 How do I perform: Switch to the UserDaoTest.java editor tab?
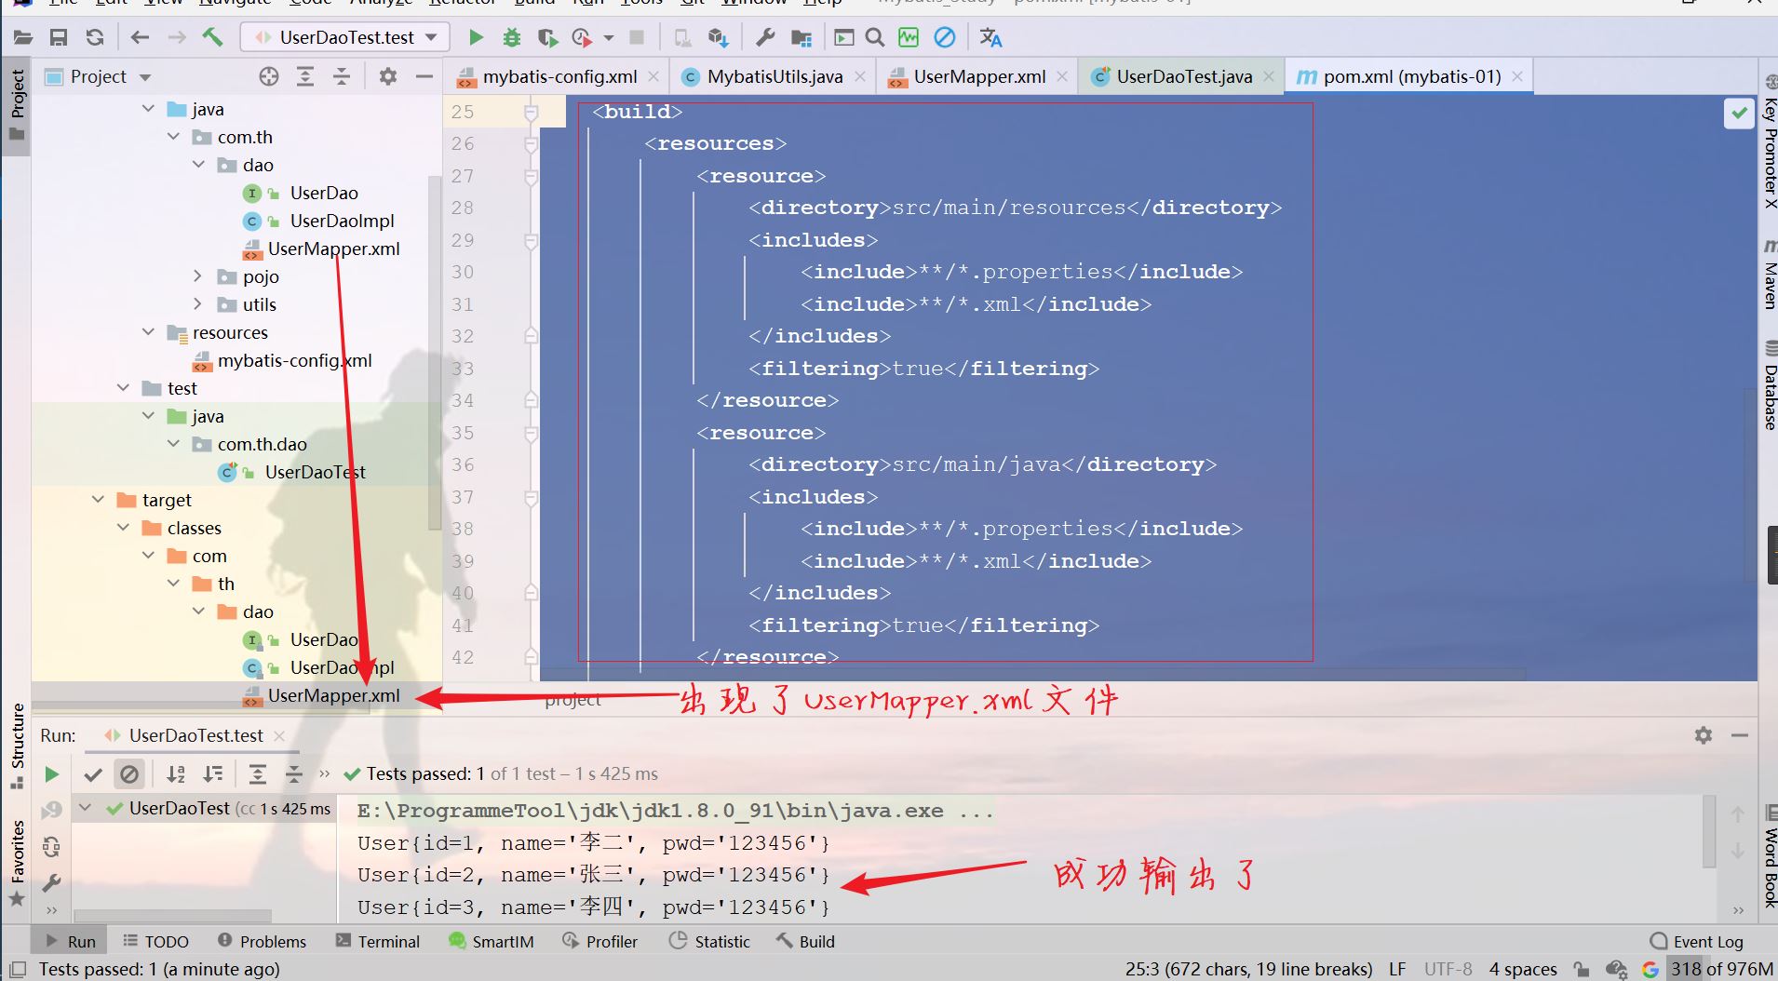[1183, 76]
